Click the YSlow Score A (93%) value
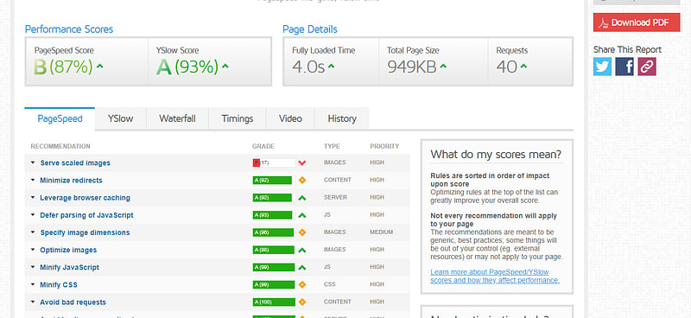The width and height of the screenshot is (691, 318). coord(187,67)
